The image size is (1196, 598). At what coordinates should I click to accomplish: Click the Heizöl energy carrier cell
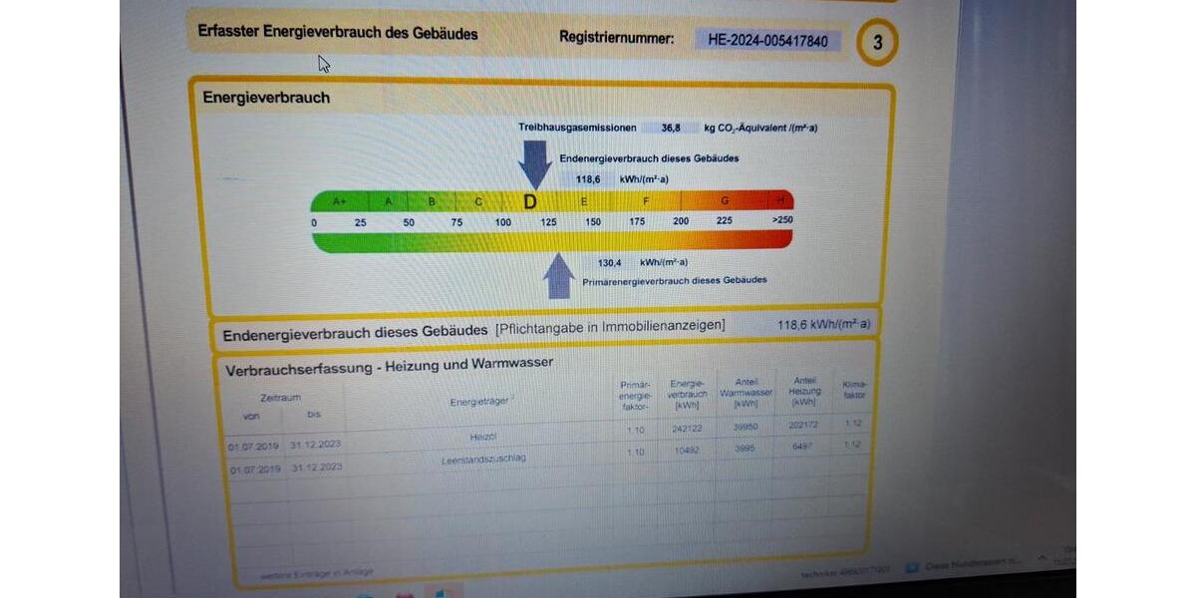[x=482, y=437]
